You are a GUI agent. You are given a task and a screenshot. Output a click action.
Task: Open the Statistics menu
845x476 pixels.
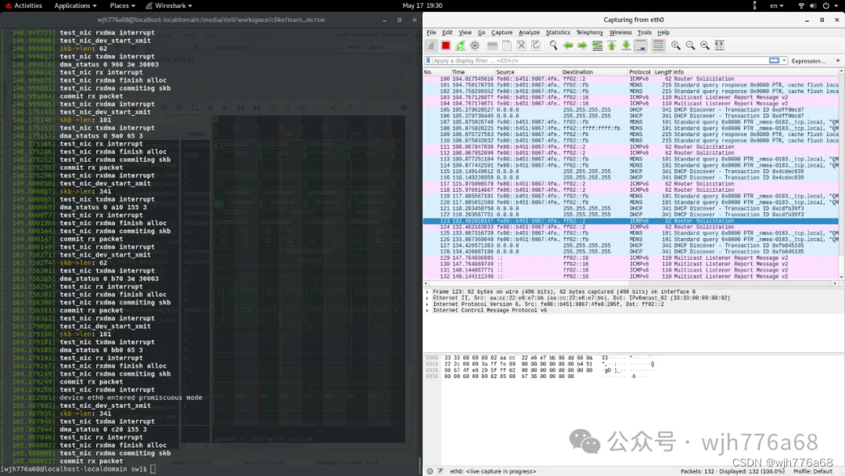tap(558, 32)
